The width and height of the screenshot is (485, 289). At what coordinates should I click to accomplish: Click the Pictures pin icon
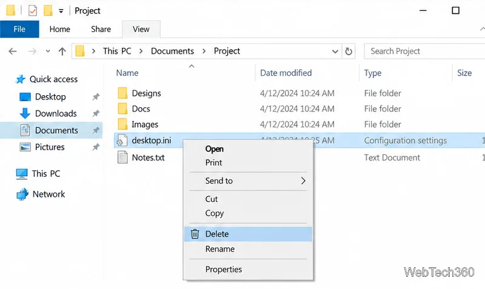(x=96, y=147)
